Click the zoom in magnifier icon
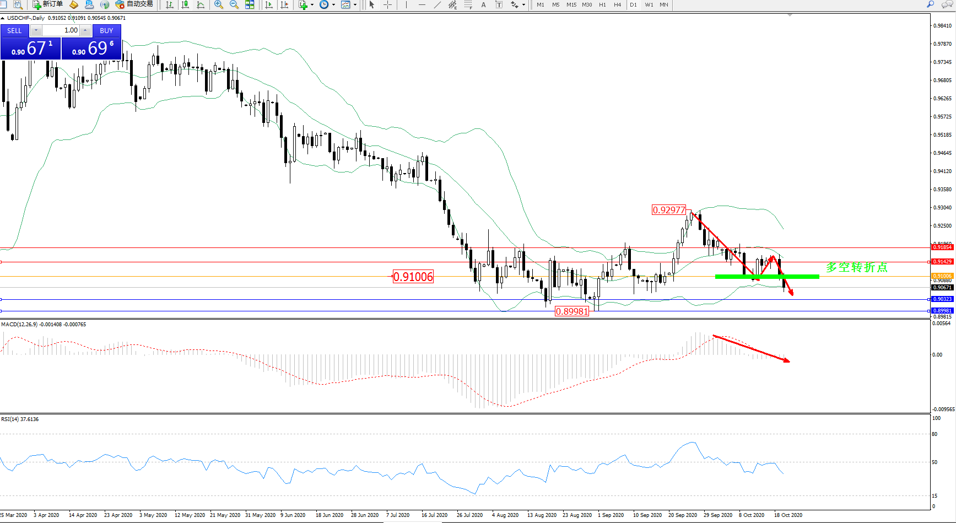Image resolution: width=956 pixels, height=523 pixels. point(219,5)
